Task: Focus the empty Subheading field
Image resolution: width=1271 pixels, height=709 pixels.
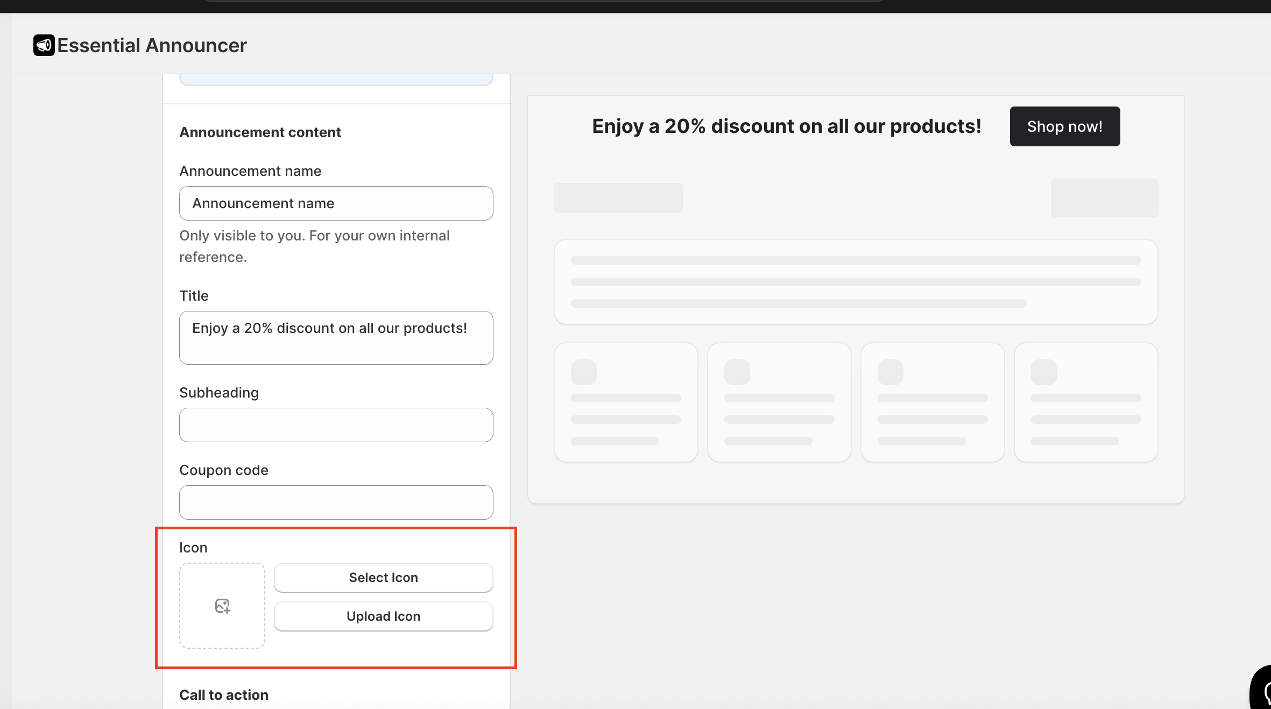Action: (336, 425)
